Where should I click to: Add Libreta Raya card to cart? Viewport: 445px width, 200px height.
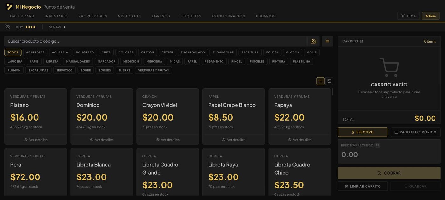click(234, 172)
